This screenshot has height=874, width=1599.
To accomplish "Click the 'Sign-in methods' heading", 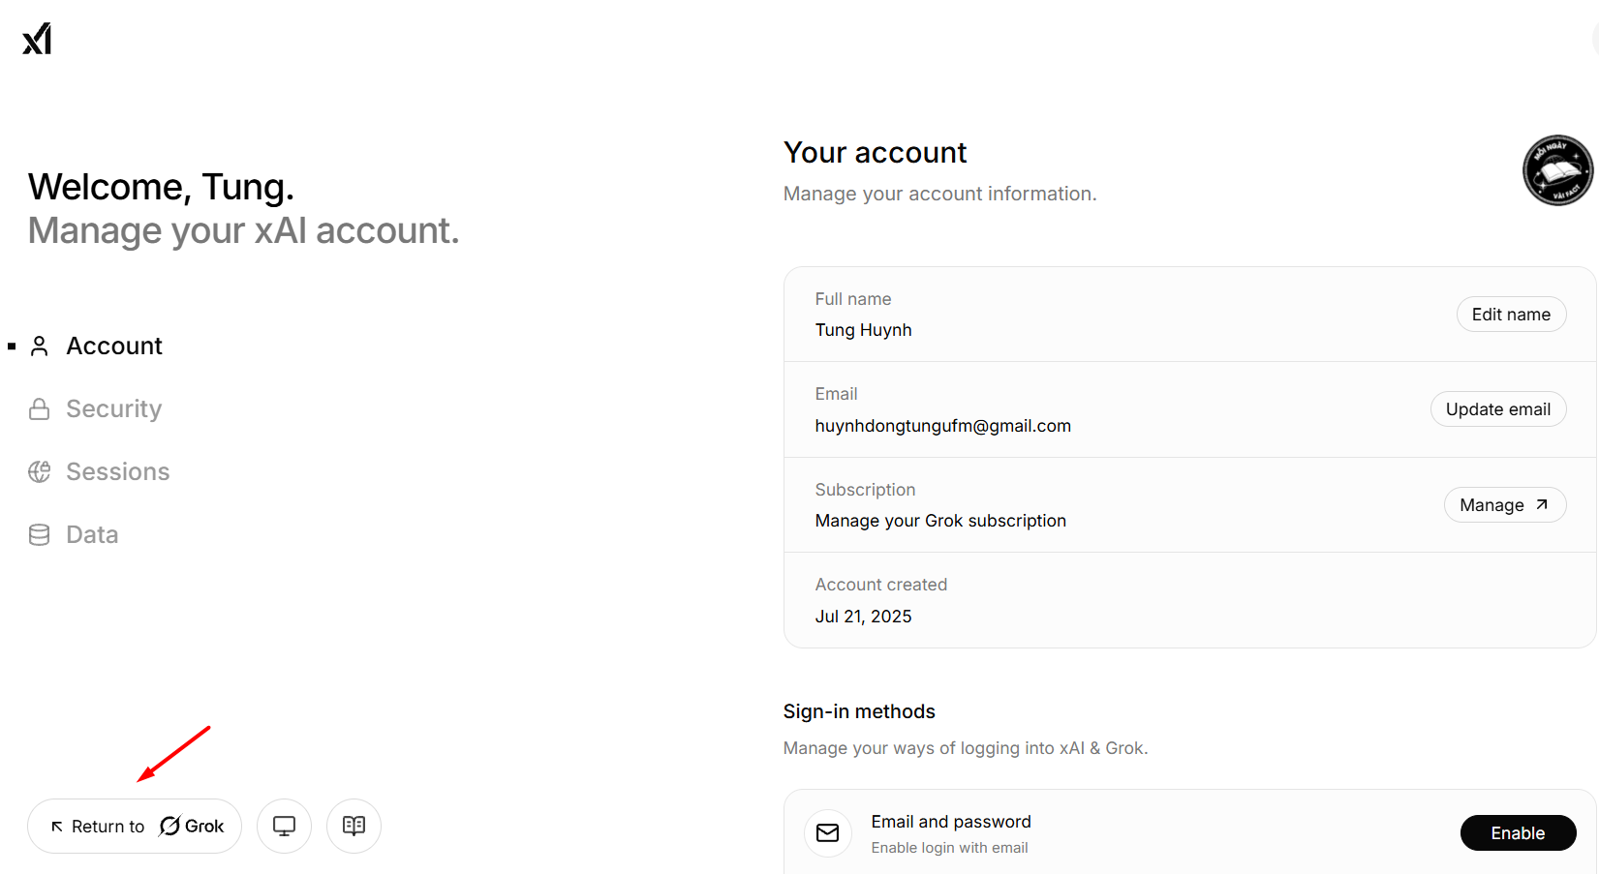I will [859, 711].
